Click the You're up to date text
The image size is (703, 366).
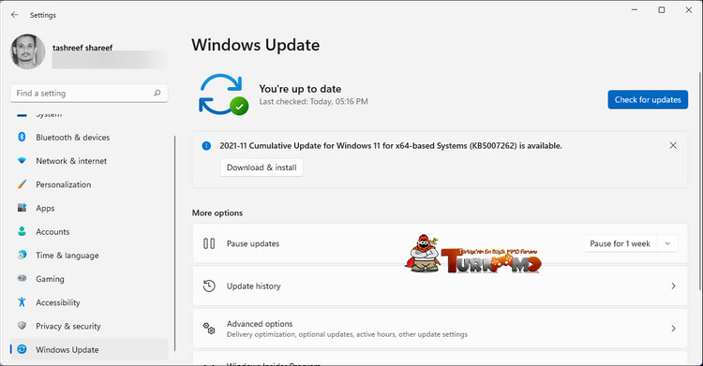tap(300, 89)
